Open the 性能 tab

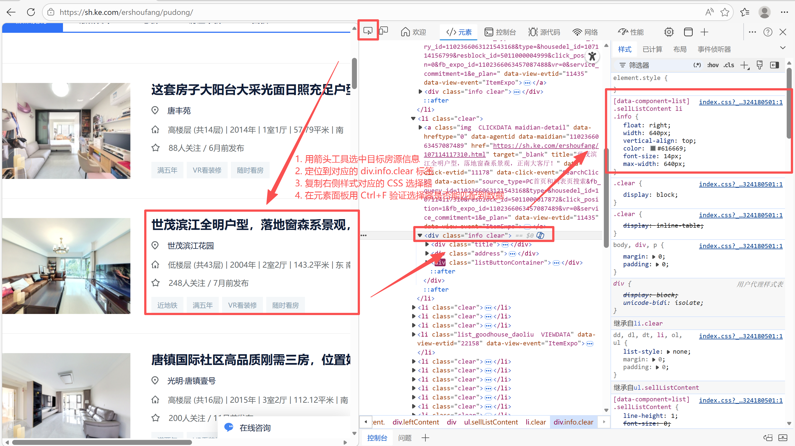tap(631, 32)
